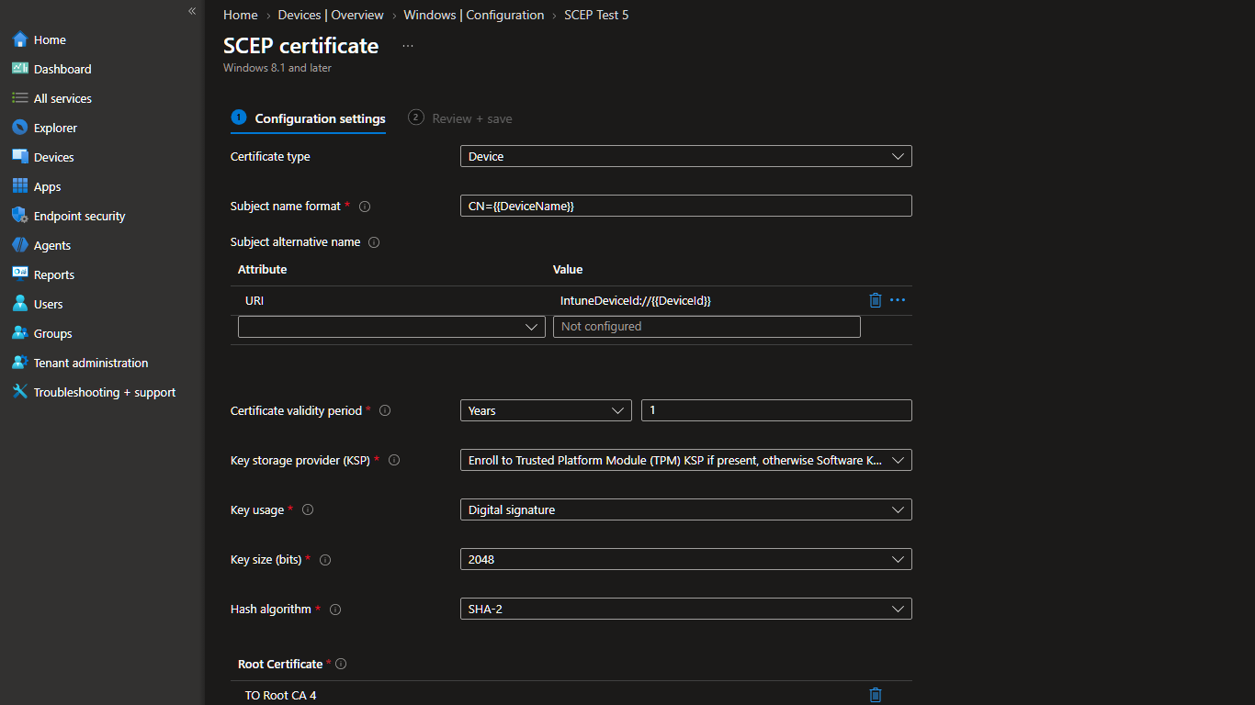Show info for Subject alternative name
Screen dimensions: 1255x705
tap(374, 242)
